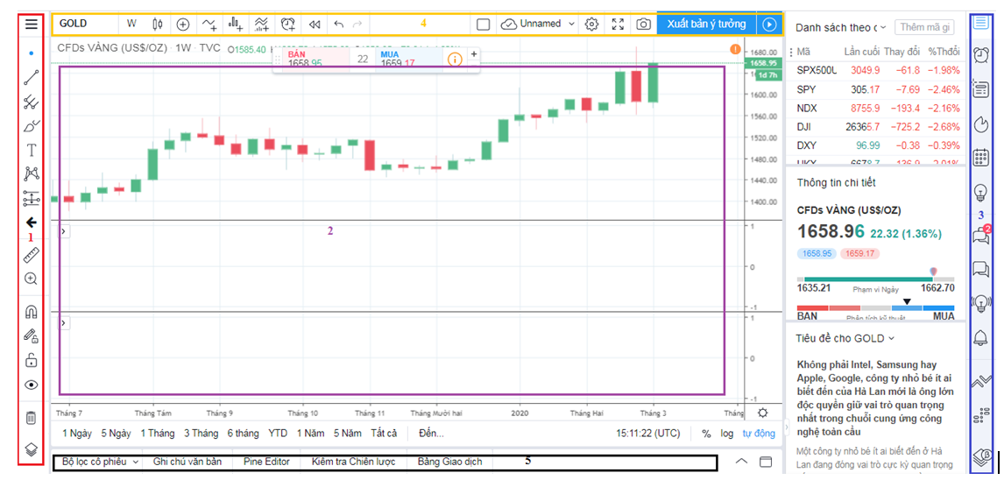Image resolution: width=1004 pixels, height=480 pixels.
Task: Select the 1 Ngày date range
Action: pos(77,434)
